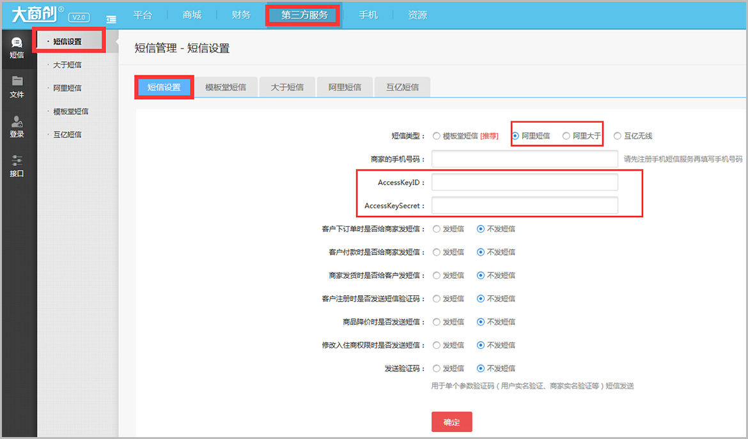Click the AccessKeyID input field
The width and height of the screenshot is (748, 439).
click(524, 182)
